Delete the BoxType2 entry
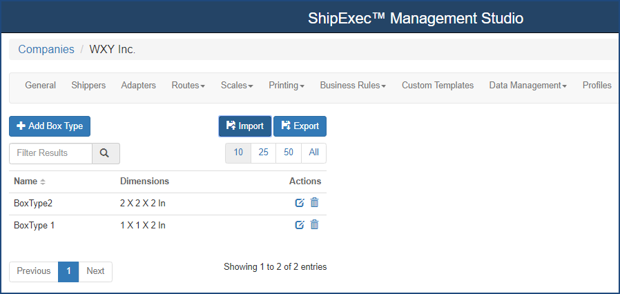The width and height of the screenshot is (620, 294). coord(314,203)
